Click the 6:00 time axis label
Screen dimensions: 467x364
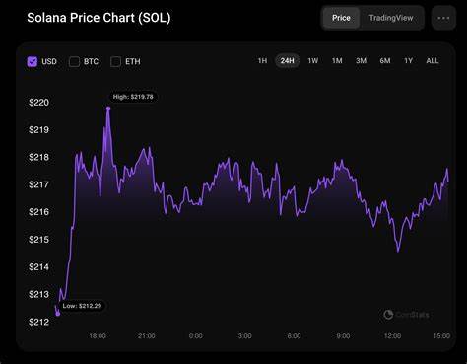click(x=294, y=336)
